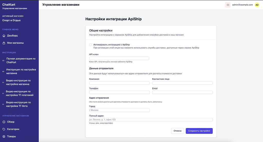263x142 pixels.
Task: Click the Обзор info icon
Action: point(4,122)
